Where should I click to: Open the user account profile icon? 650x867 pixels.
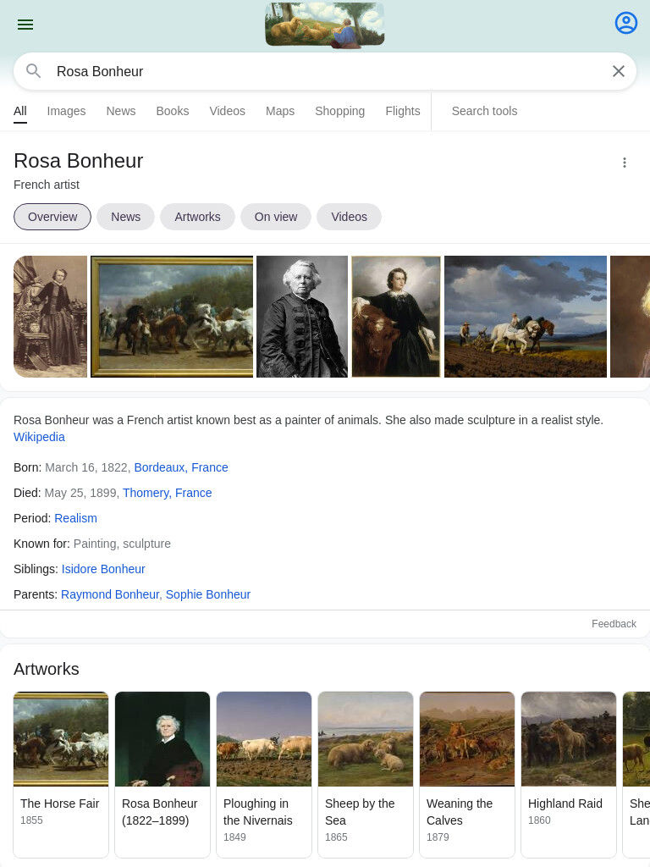pyautogui.click(x=625, y=23)
